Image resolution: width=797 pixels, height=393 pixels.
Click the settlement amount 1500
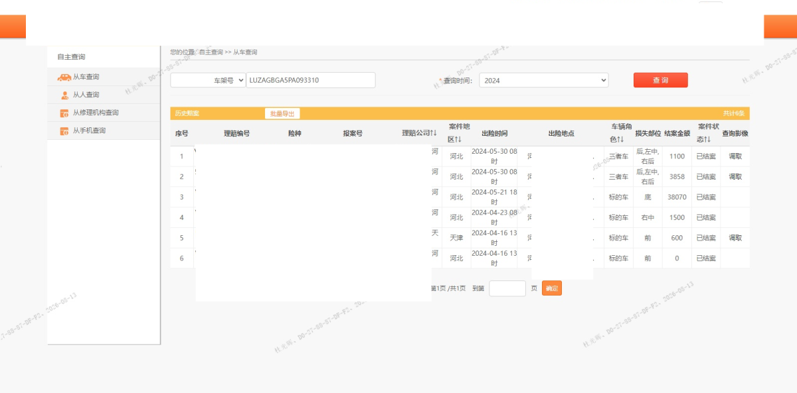tap(677, 218)
